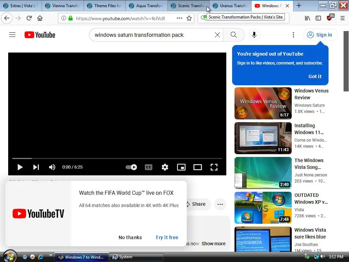Decline the YouTube TV offer with No thanks

130,237
